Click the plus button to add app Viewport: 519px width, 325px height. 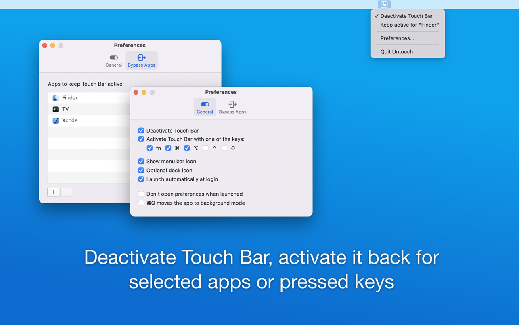click(54, 192)
